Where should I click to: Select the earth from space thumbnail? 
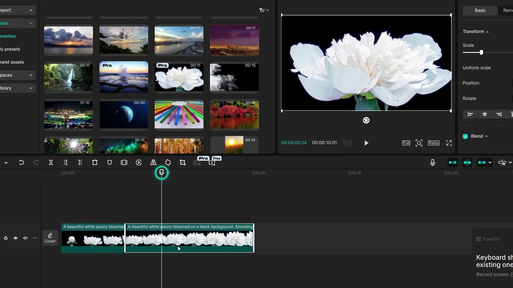coord(123,114)
